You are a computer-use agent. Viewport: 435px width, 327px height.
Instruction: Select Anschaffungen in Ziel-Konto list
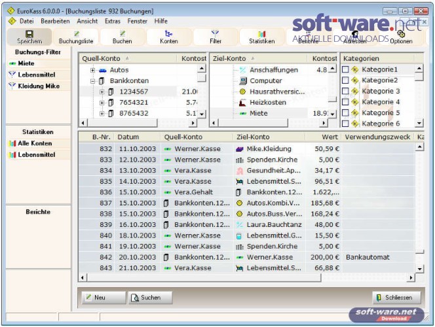coord(274,70)
